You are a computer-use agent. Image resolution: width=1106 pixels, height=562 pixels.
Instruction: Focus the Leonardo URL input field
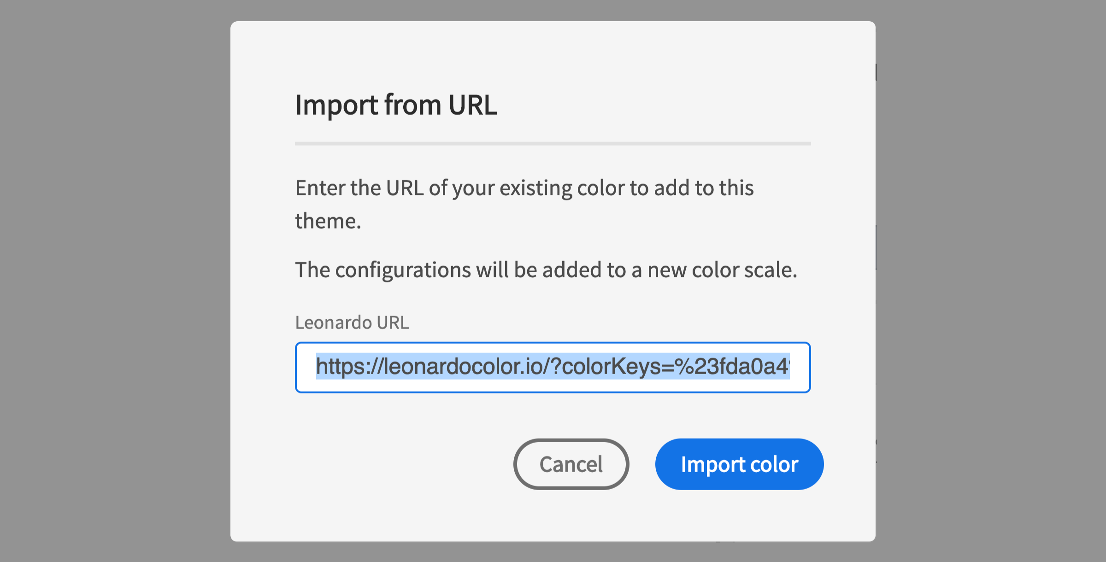[x=553, y=367]
